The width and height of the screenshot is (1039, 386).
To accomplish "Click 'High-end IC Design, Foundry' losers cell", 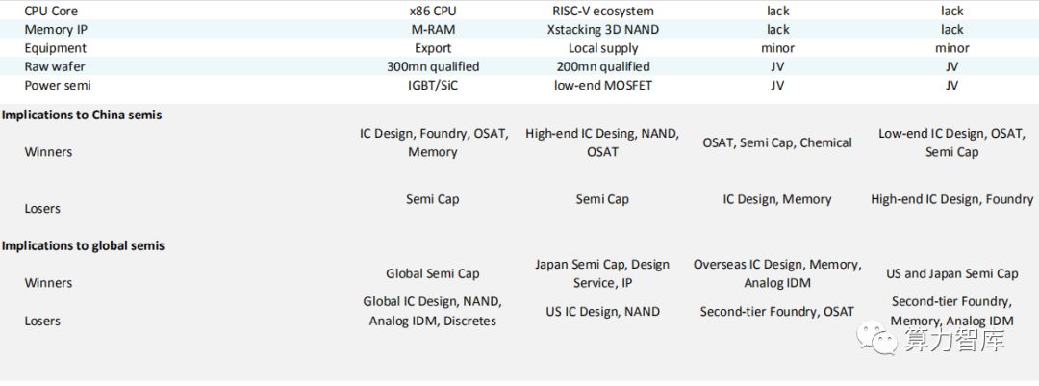I will coord(951,199).
